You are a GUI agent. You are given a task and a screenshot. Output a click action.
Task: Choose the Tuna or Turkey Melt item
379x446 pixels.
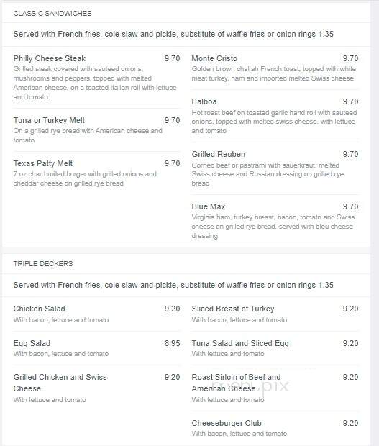(x=49, y=120)
